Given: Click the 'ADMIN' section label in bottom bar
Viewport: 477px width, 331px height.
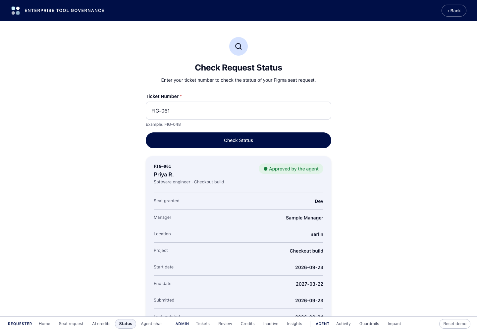Looking at the screenshot, I should 182,324.
